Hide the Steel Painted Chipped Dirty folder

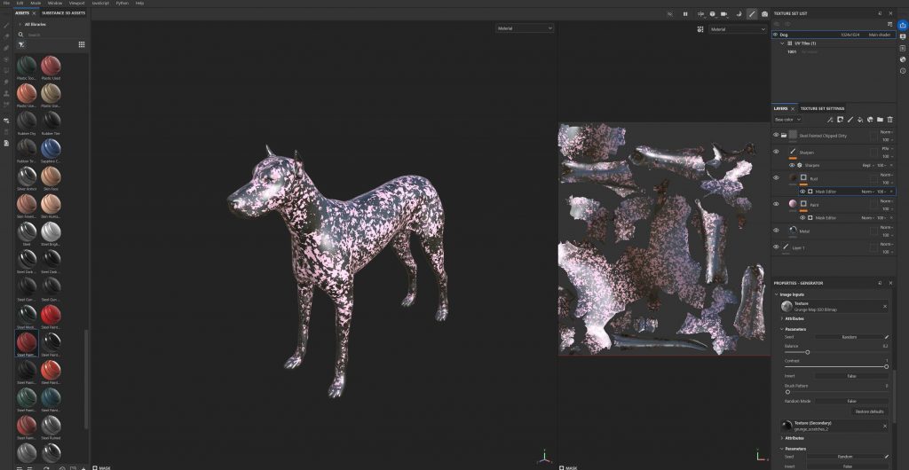click(x=776, y=136)
